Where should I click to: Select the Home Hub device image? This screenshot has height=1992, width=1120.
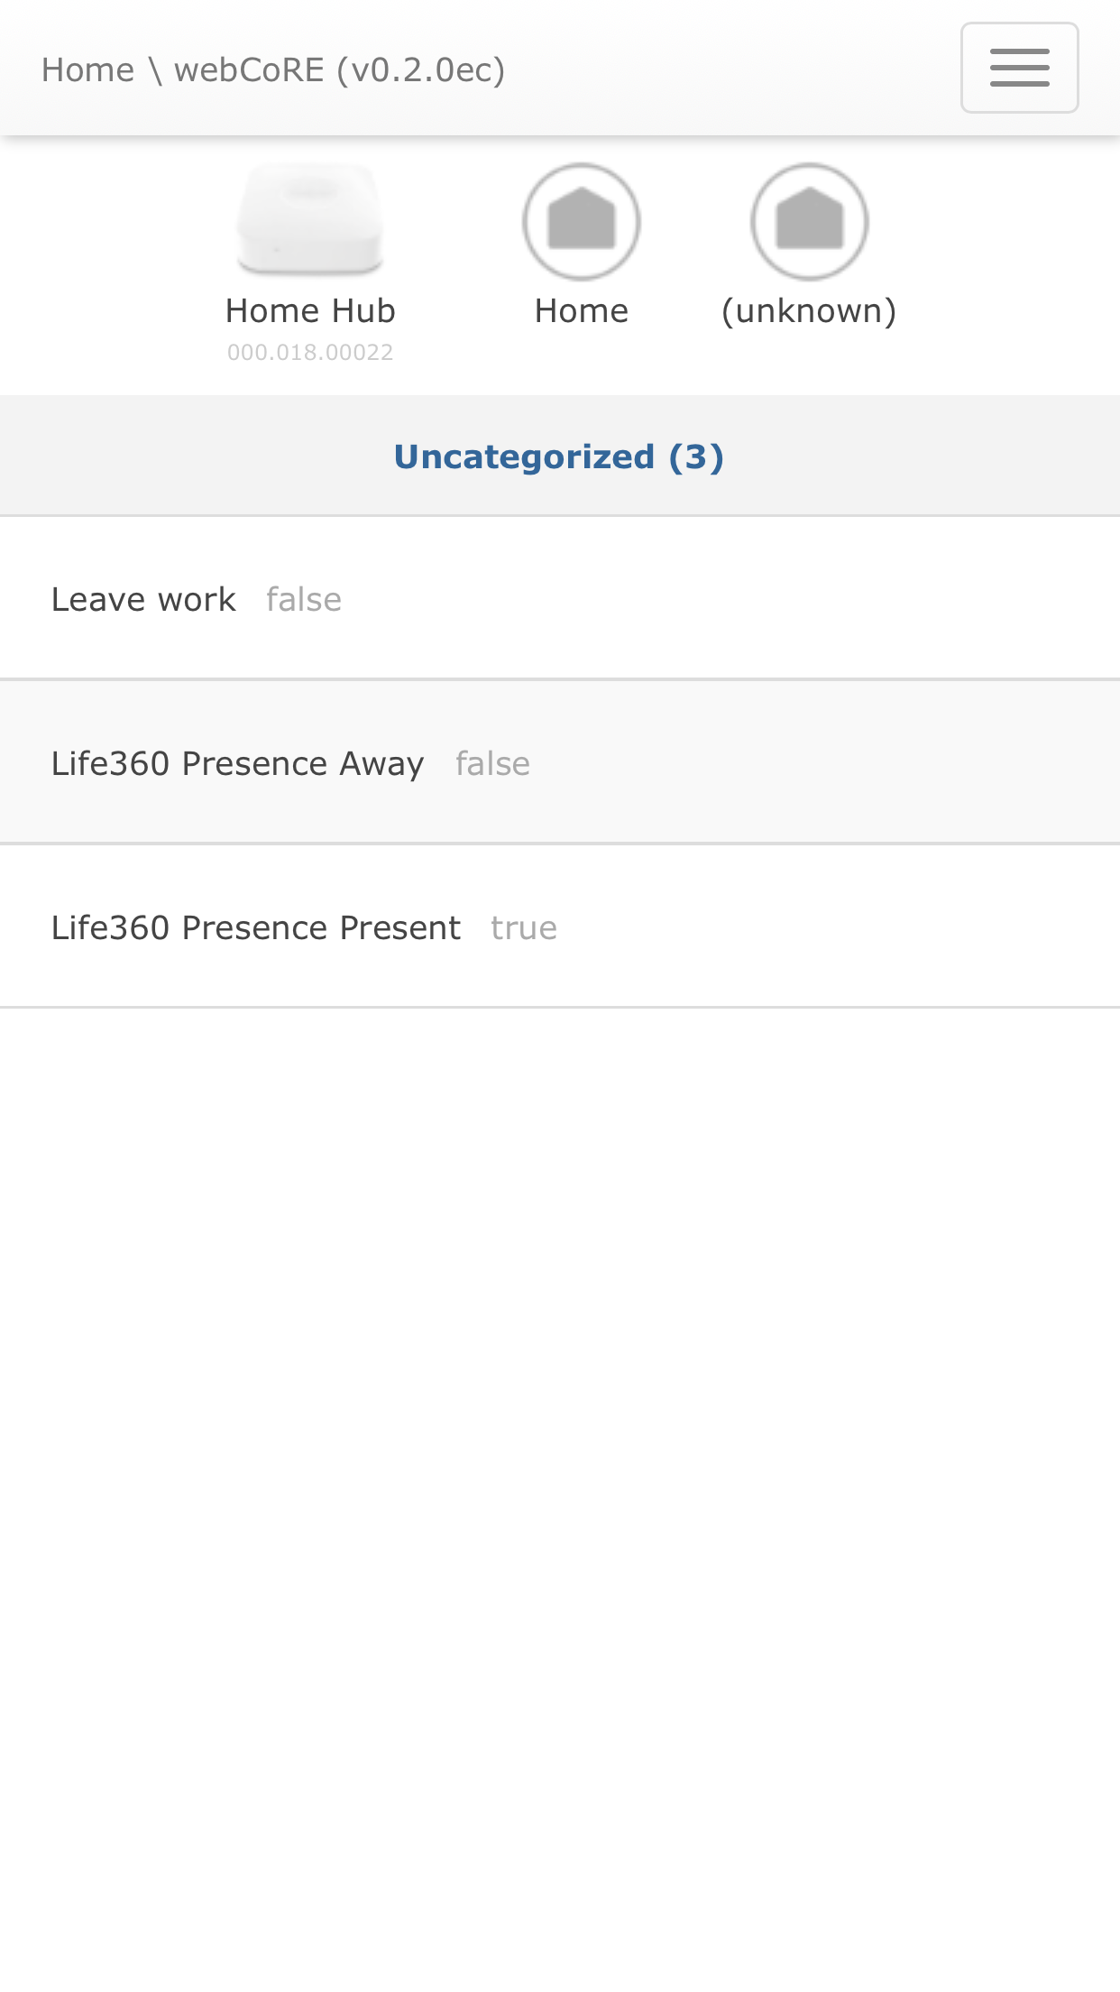tap(310, 219)
